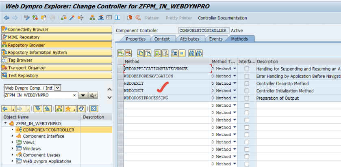This screenshot has width=341, height=167.
Task: Click the Copy icon in the methods toolbar
Action: pyautogui.click(x=140, y=53)
